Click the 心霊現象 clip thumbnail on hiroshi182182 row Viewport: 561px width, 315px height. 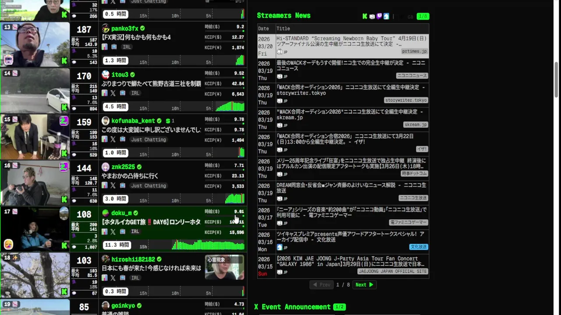(x=225, y=267)
